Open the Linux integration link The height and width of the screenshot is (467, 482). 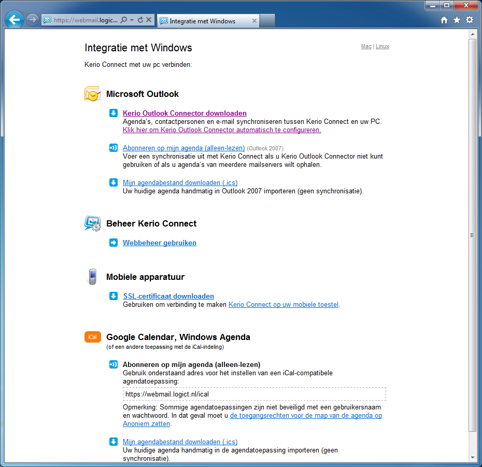(382, 47)
